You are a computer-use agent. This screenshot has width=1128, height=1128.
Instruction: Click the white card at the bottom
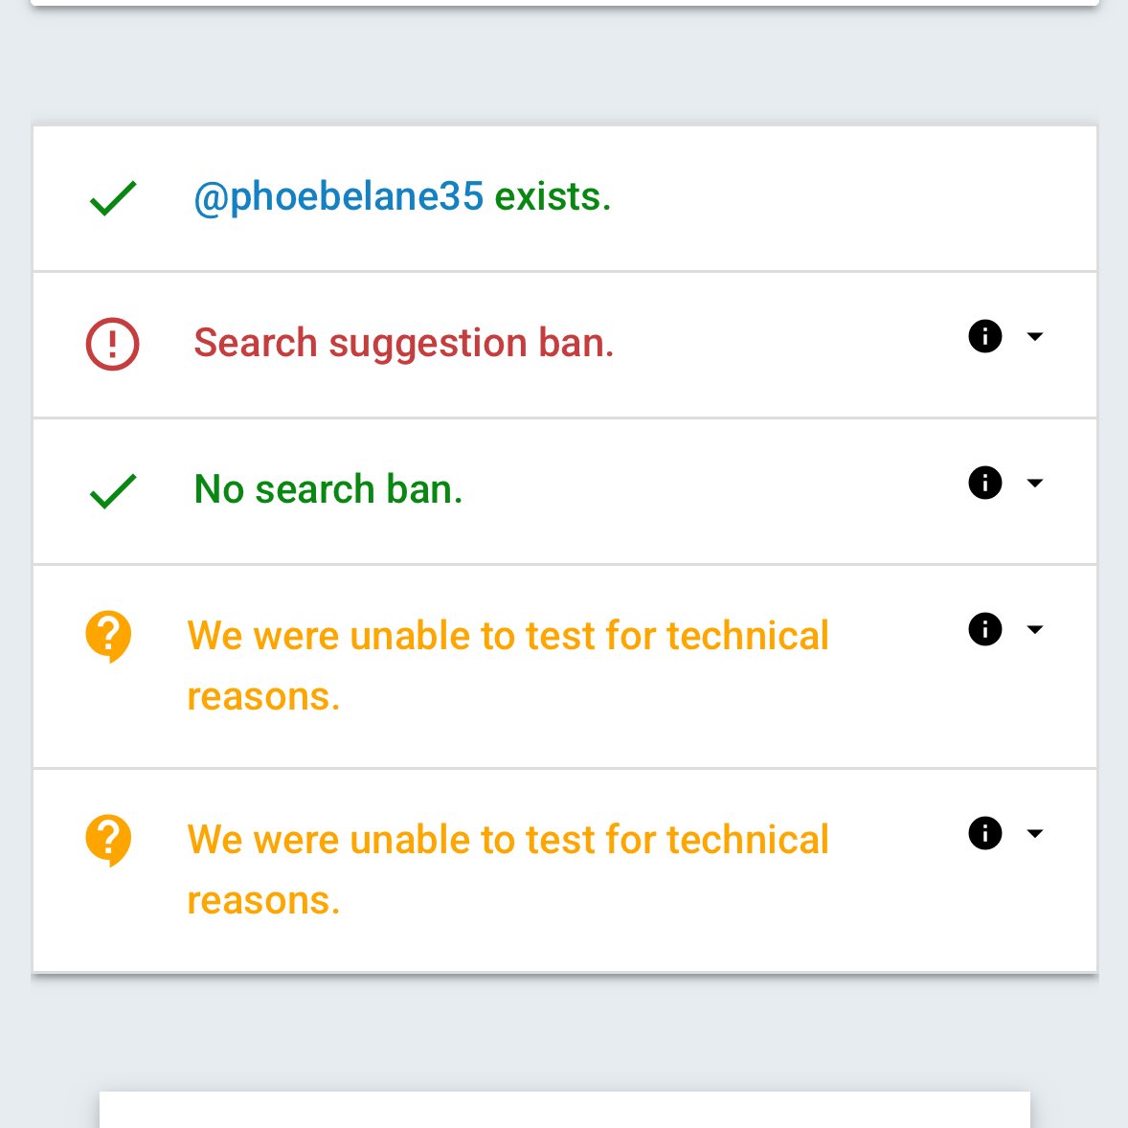click(565, 1109)
